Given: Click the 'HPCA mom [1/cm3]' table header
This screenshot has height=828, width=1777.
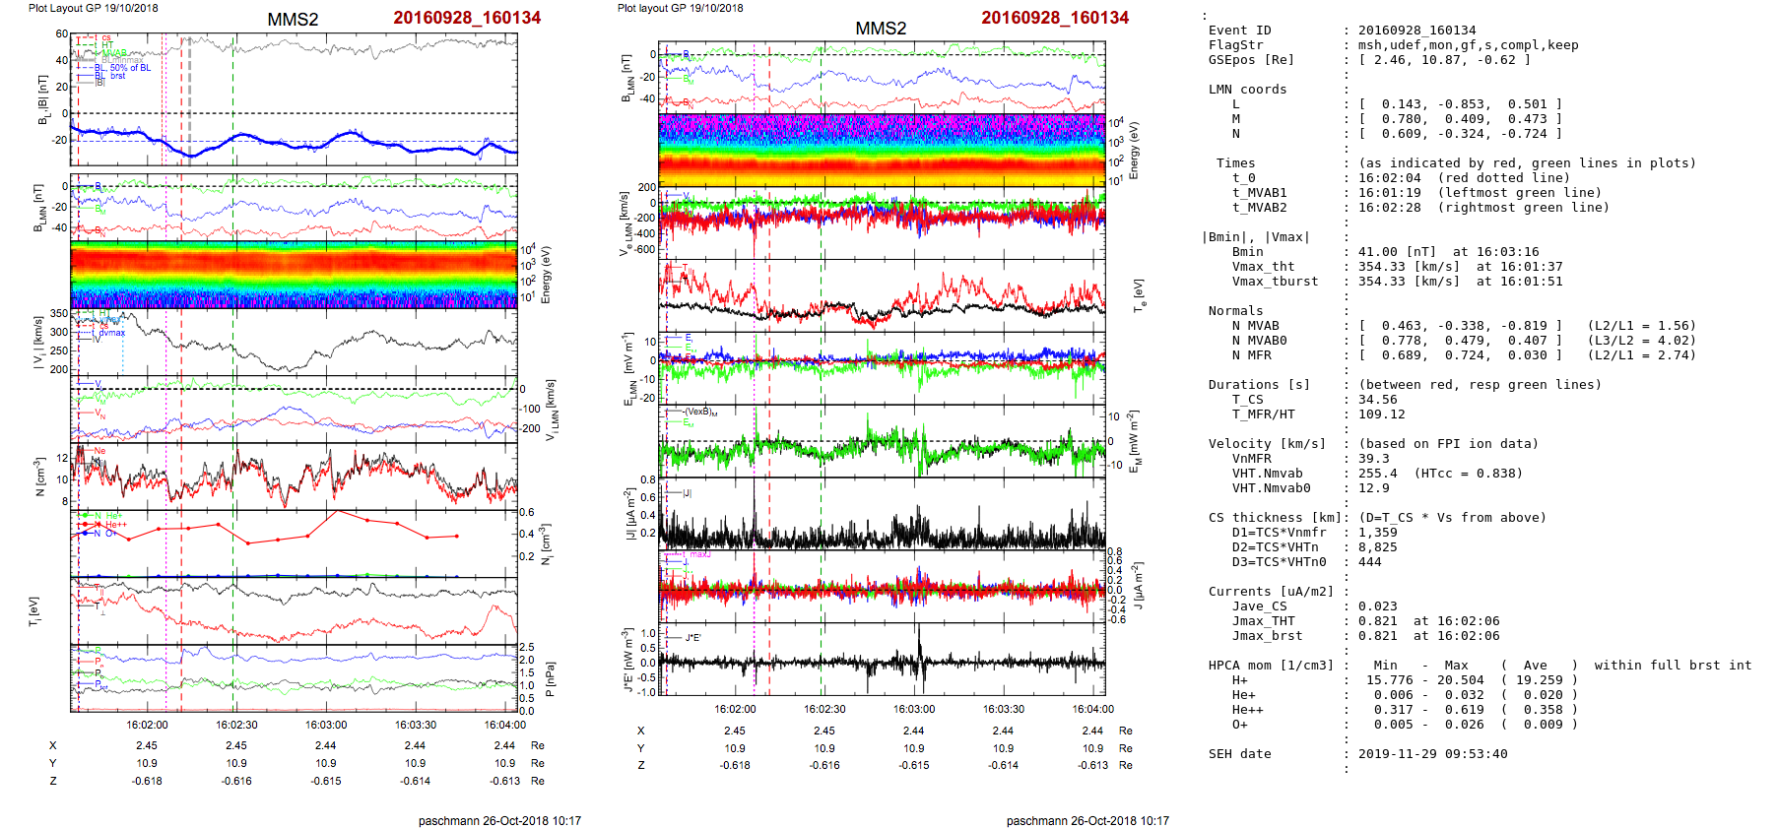Looking at the screenshot, I should 1271,666.
